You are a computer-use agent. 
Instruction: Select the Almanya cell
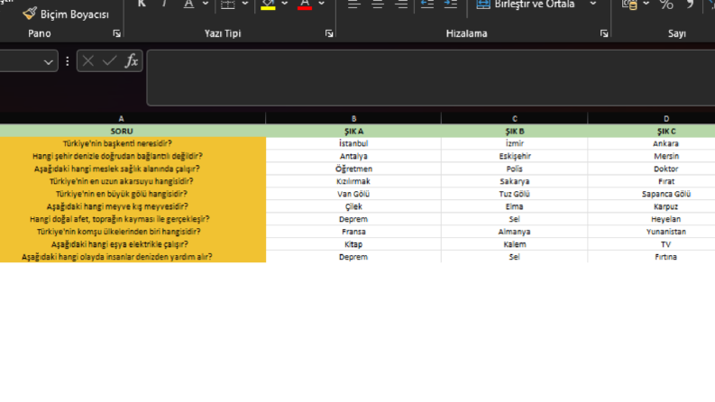(514, 232)
